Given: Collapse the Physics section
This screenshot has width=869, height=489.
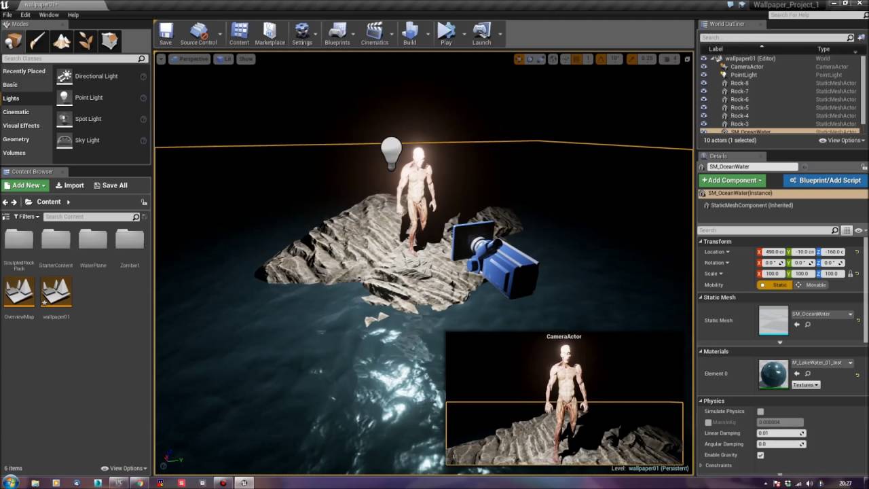Looking at the screenshot, I should 701,401.
